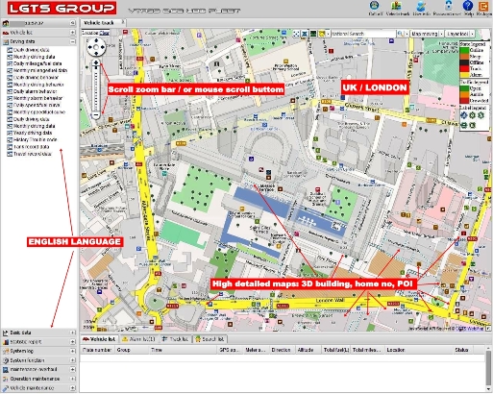493x394 pixels.
Task: Click the zoom level slider bar
Action: pos(95,89)
